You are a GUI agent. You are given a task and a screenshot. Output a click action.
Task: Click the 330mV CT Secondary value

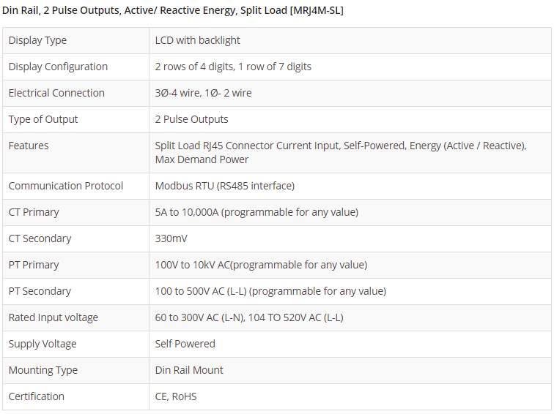coord(171,238)
